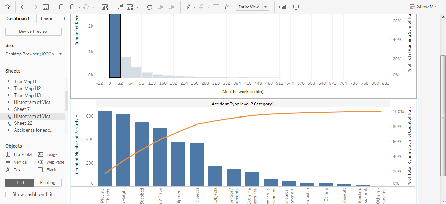Swap rows and columns

(149, 7)
